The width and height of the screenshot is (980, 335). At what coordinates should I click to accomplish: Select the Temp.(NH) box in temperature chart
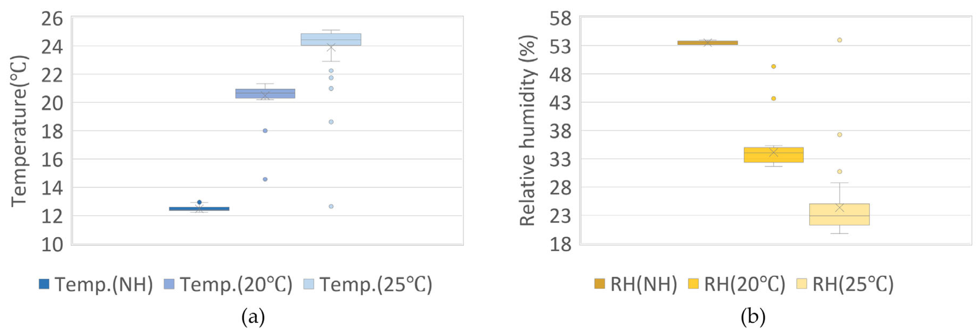pyautogui.click(x=199, y=209)
